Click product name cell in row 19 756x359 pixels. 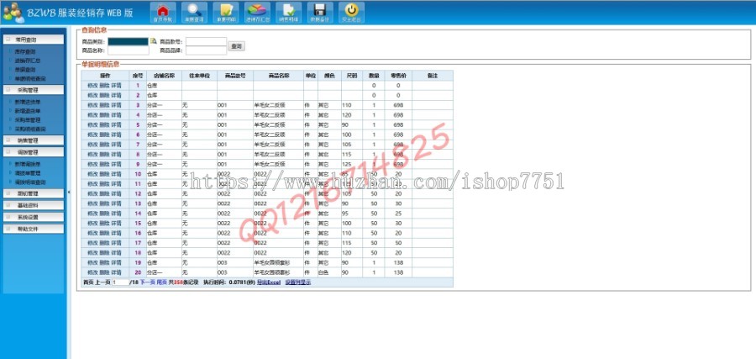(278, 263)
